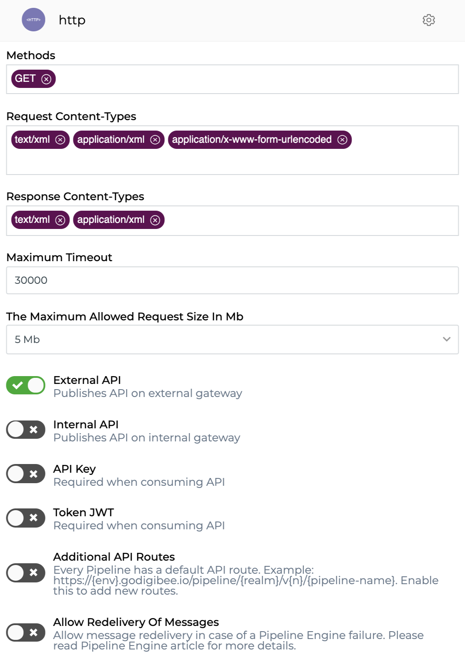This screenshot has height=666, width=465.
Task: Remove the GET method tag
Action: pyautogui.click(x=46, y=79)
